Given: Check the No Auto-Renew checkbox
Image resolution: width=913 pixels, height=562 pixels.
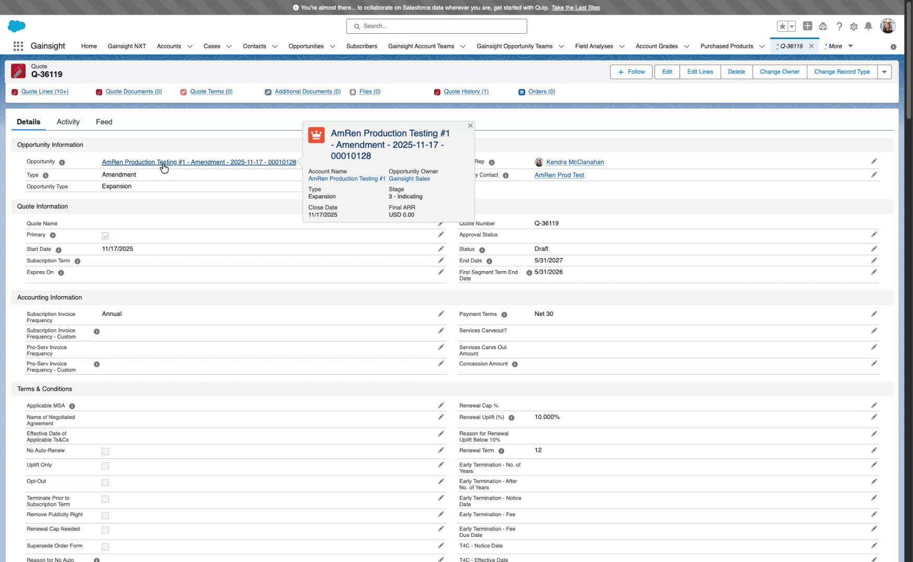Looking at the screenshot, I should pyautogui.click(x=105, y=451).
